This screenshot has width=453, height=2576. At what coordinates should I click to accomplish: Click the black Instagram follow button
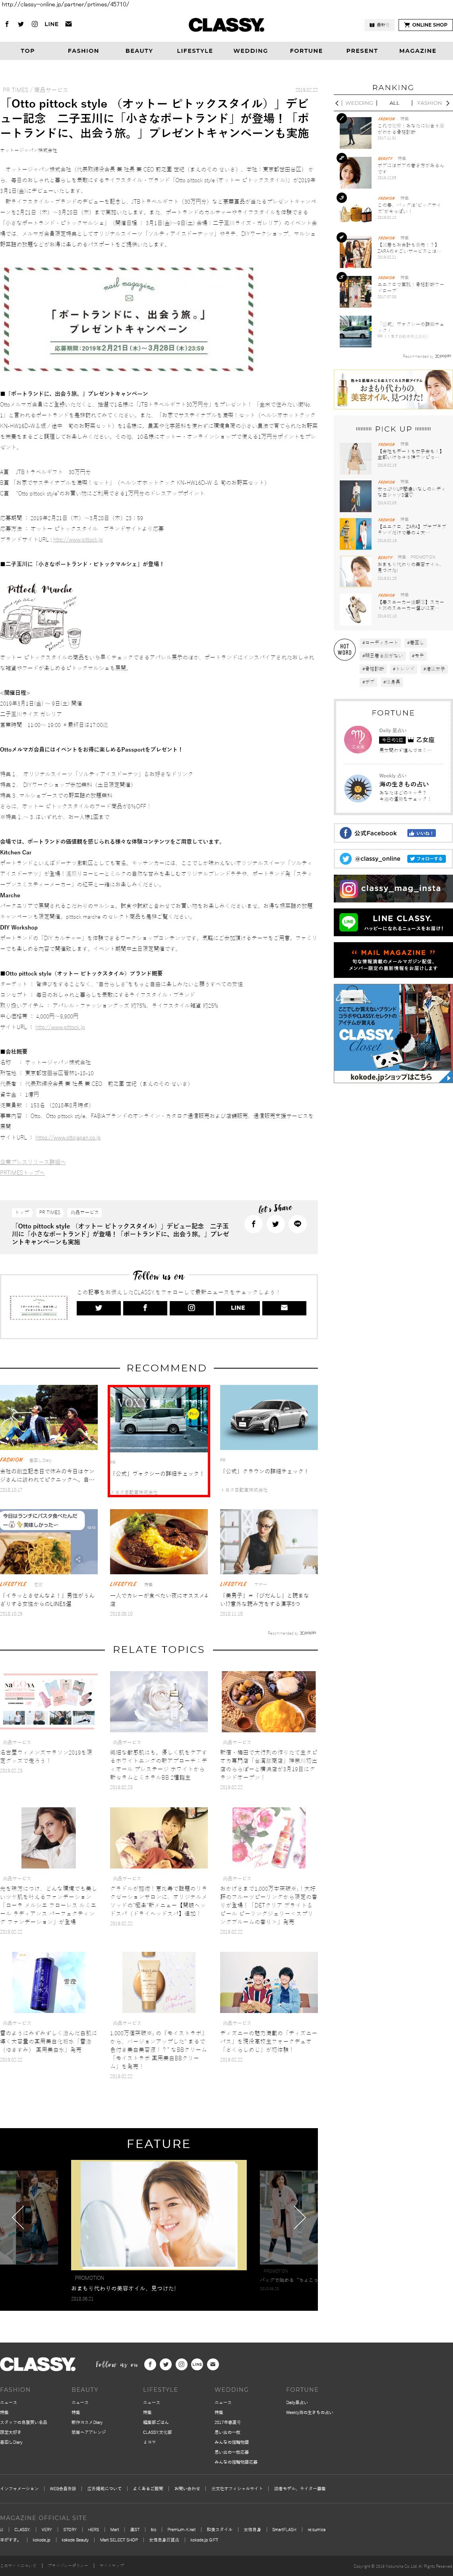(191, 1307)
